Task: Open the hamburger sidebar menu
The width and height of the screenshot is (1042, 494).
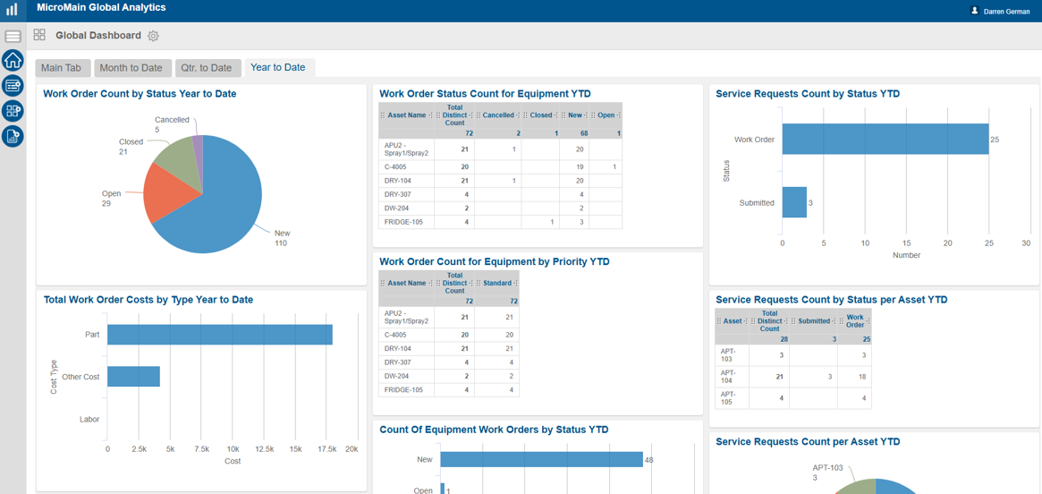Action: click(13, 37)
